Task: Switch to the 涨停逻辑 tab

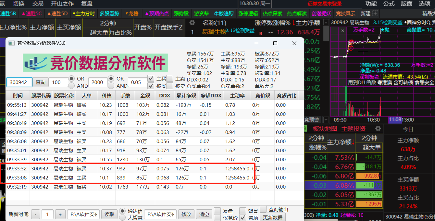Action: click(248, 14)
